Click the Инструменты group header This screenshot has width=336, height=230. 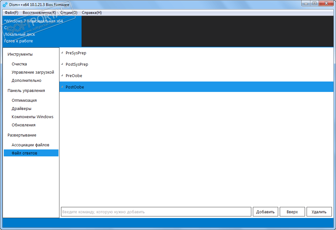point(20,54)
